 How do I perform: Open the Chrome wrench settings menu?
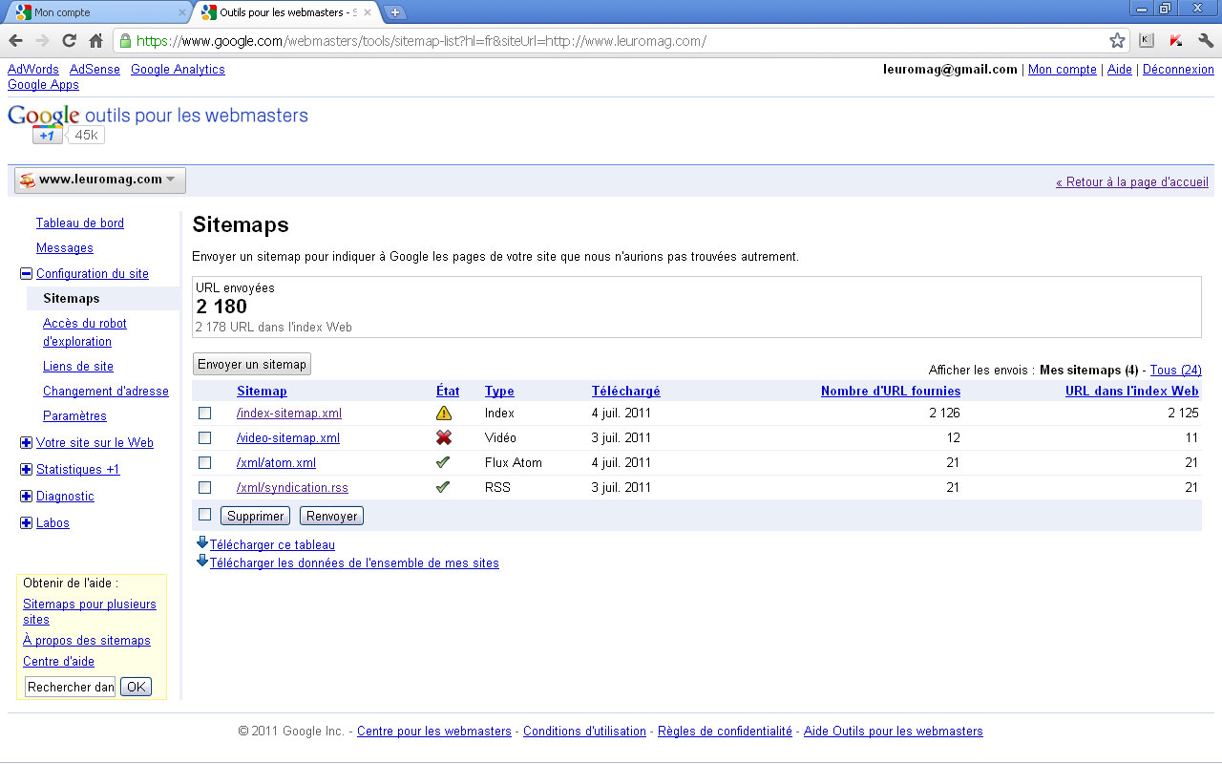click(x=1205, y=40)
